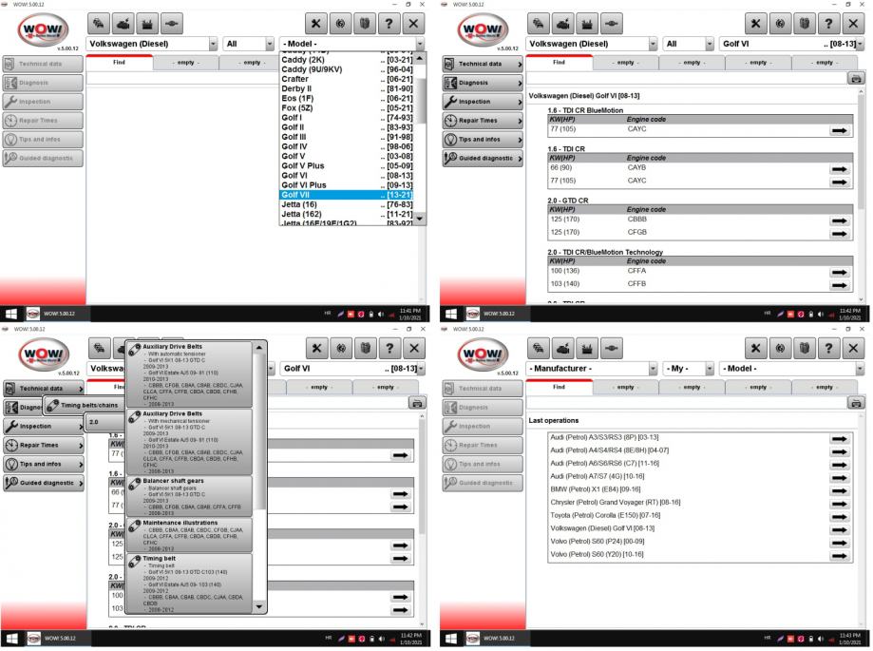Open arrow for Volkswagen (Diesel) Golf VI row

(839, 529)
